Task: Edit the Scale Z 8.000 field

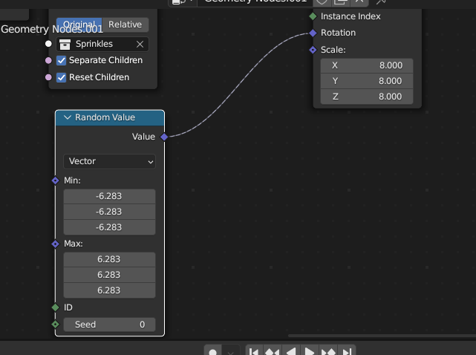Action: click(367, 97)
